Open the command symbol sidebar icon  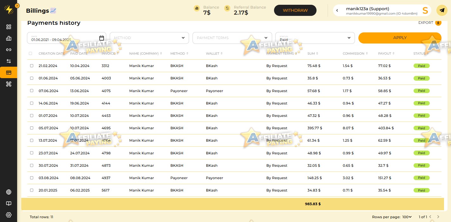[9, 84]
